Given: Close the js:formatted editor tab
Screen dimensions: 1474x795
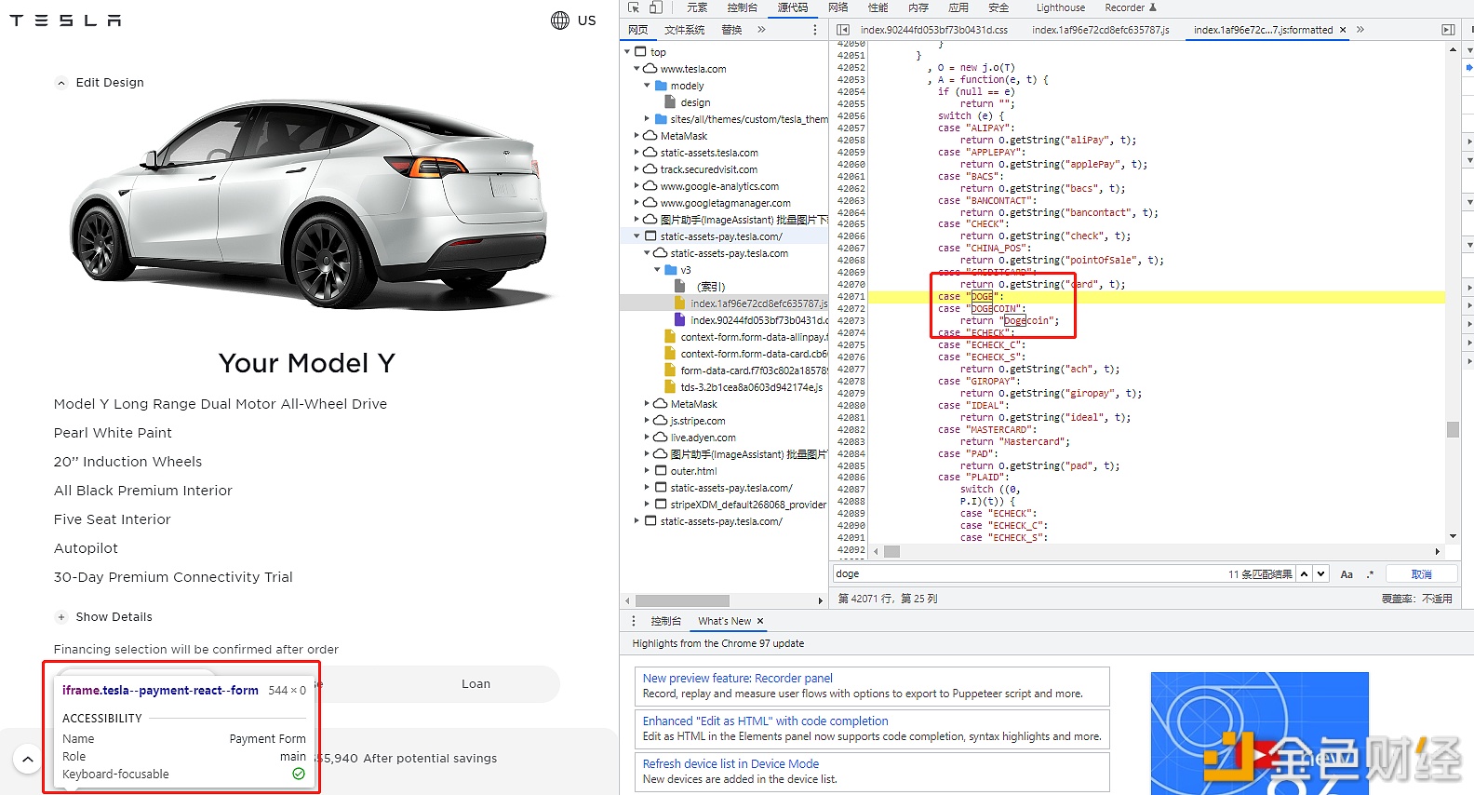Looking at the screenshot, I should (1343, 30).
